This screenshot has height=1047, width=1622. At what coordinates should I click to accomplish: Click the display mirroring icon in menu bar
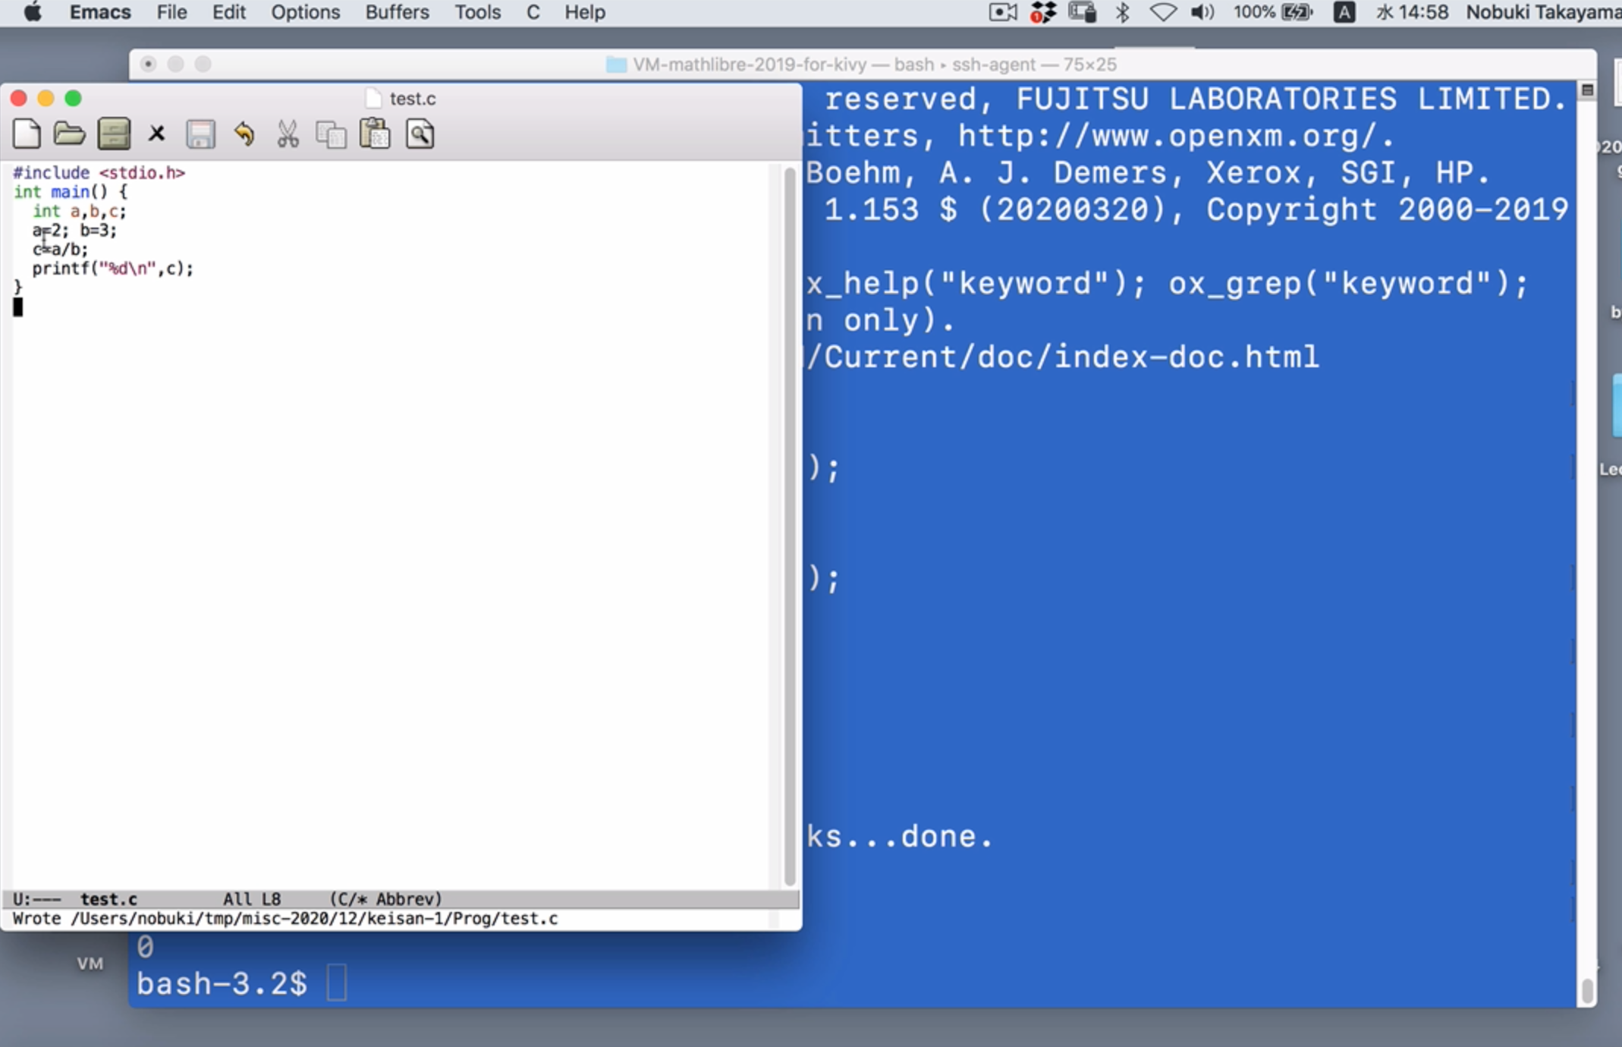pos(1083,12)
